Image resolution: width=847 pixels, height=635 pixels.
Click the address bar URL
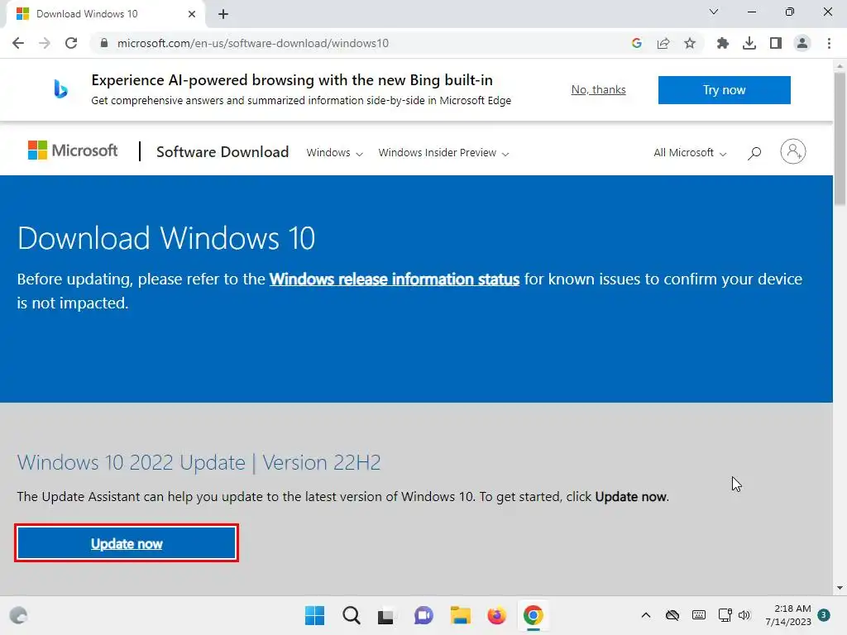click(x=253, y=43)
